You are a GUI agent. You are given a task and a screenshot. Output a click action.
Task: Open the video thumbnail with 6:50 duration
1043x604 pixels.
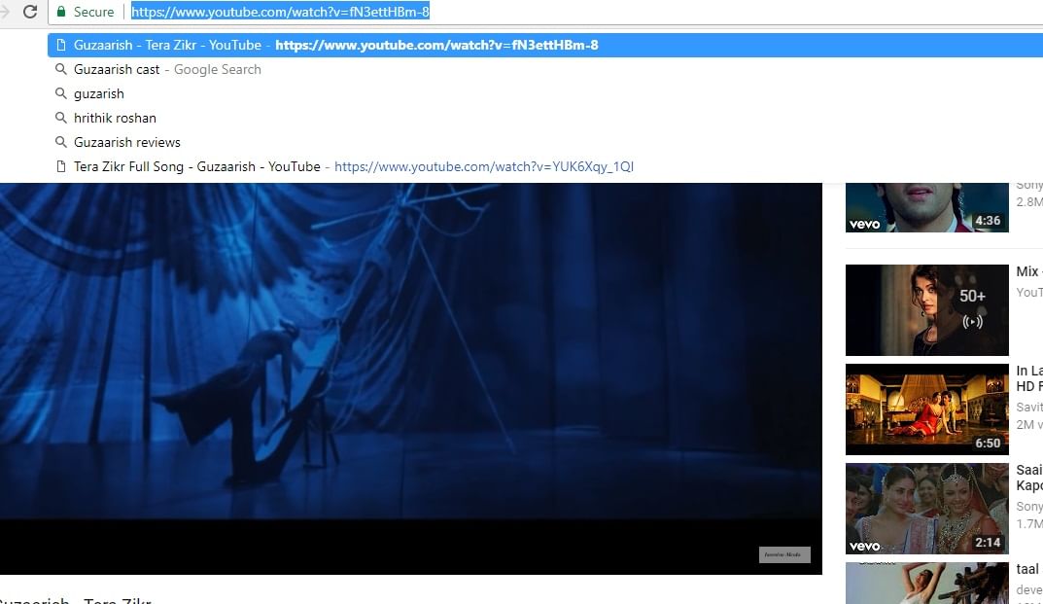point(926,409)
